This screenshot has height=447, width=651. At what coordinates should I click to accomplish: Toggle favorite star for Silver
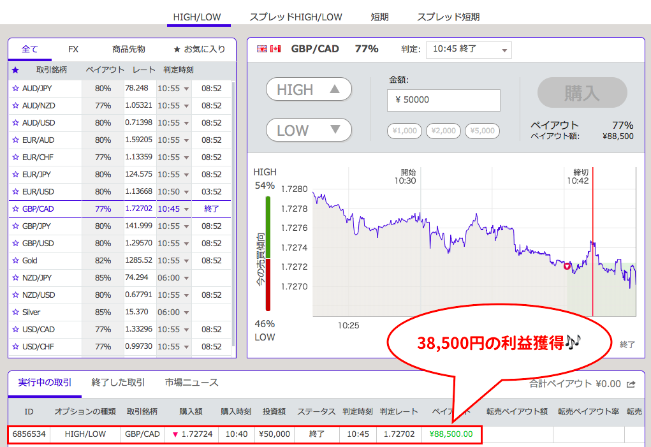point(15,312)
